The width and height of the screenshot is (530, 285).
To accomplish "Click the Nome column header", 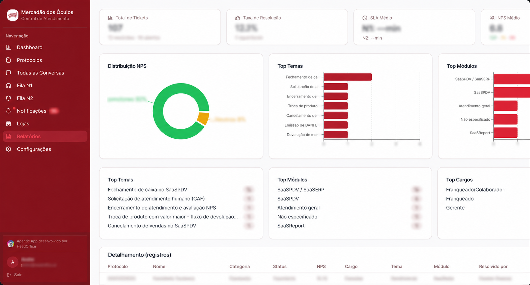I will point(159,266).
